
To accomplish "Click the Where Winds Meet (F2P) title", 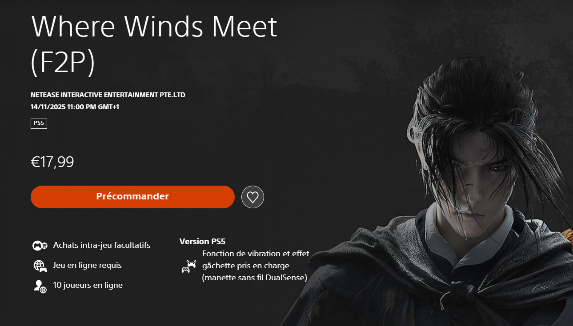I will (154, 45).
